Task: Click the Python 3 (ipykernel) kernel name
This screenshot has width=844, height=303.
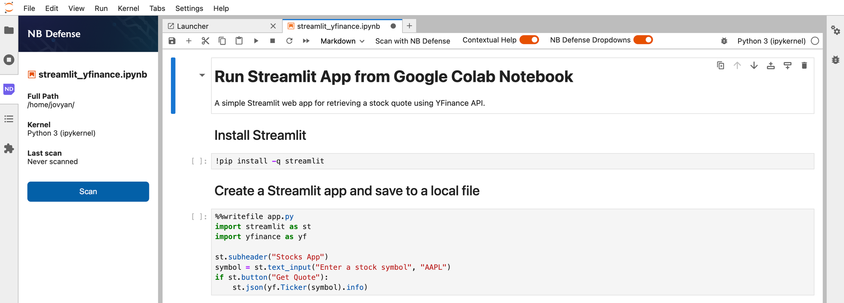Action: click(x=771, y=41)
